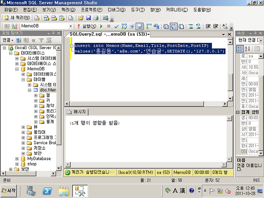Open the 보기(V) menu
The width and height of the screenshot is (264, 198).
(49, 10)
